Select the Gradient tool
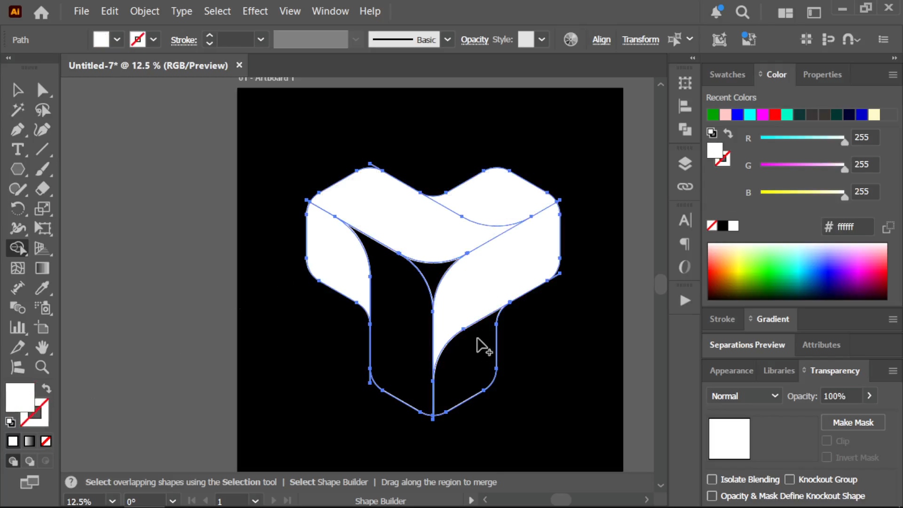Screen dimensions: 903x508 coord(42,268)
